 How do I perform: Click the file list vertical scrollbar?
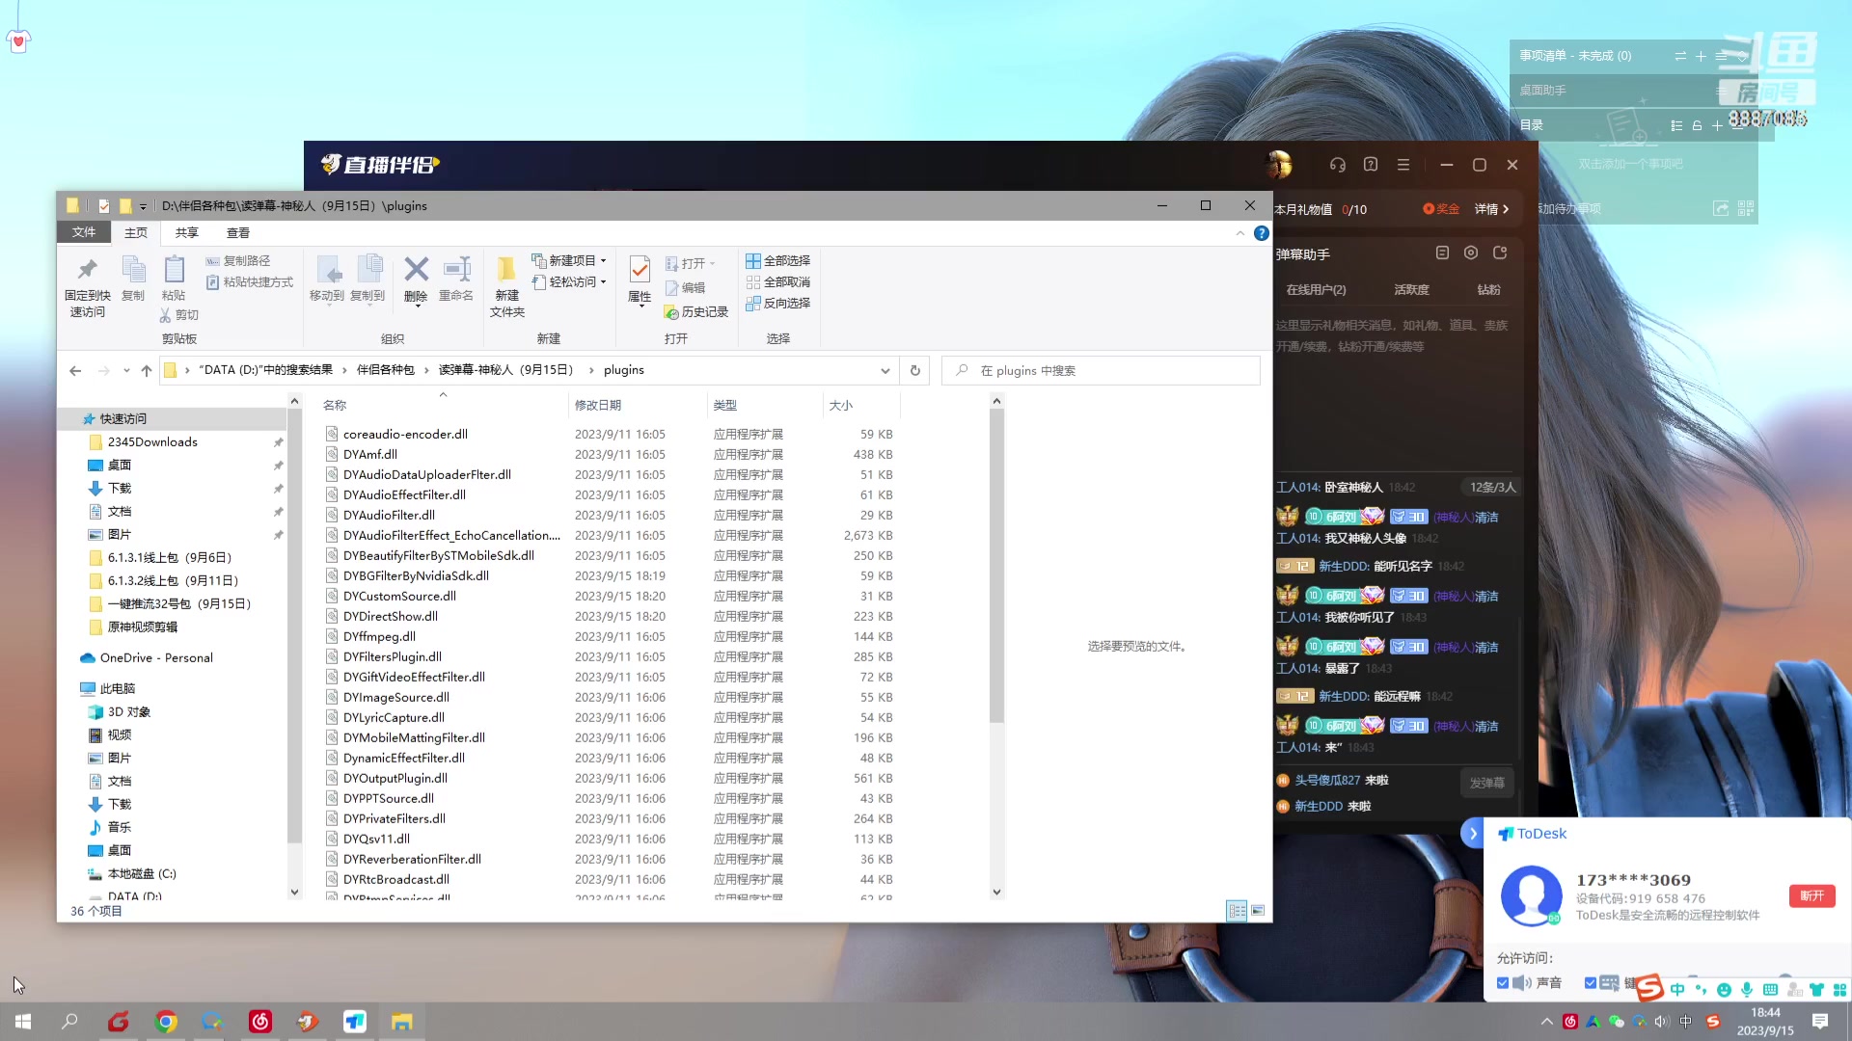(996, 564)
